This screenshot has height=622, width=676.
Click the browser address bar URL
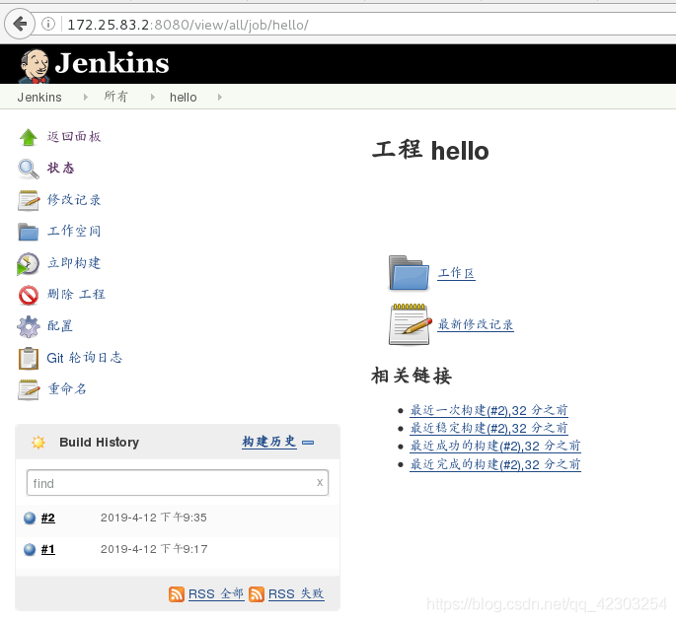(188, 25)
